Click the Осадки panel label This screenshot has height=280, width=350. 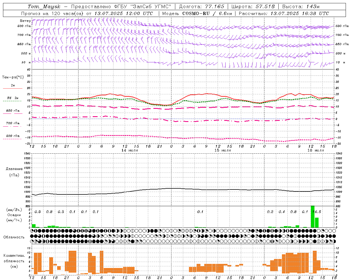(14, 215)
